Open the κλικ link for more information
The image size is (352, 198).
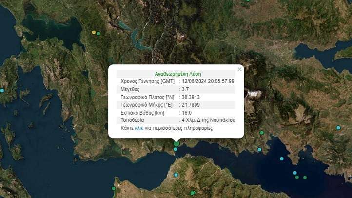coord(139,128)
